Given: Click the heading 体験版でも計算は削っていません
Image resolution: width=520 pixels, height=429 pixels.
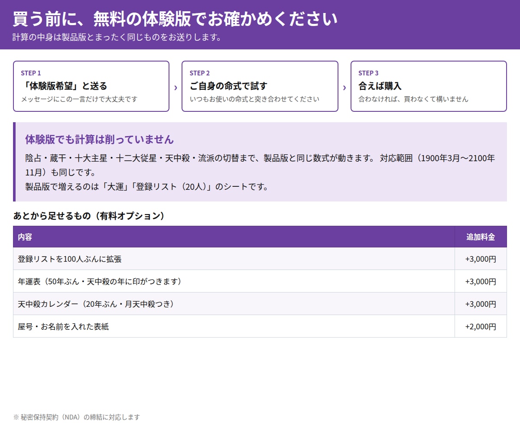Looking at the screenshot, I should click(x=99, y=140).
